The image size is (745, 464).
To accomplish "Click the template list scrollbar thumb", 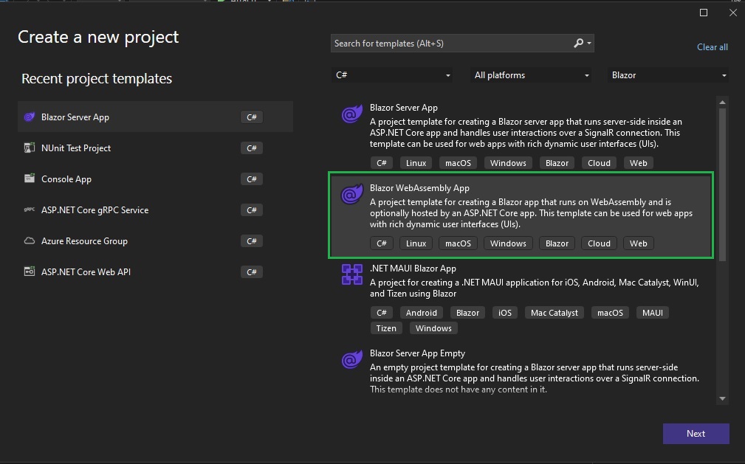I will click(x=722, y=184).
